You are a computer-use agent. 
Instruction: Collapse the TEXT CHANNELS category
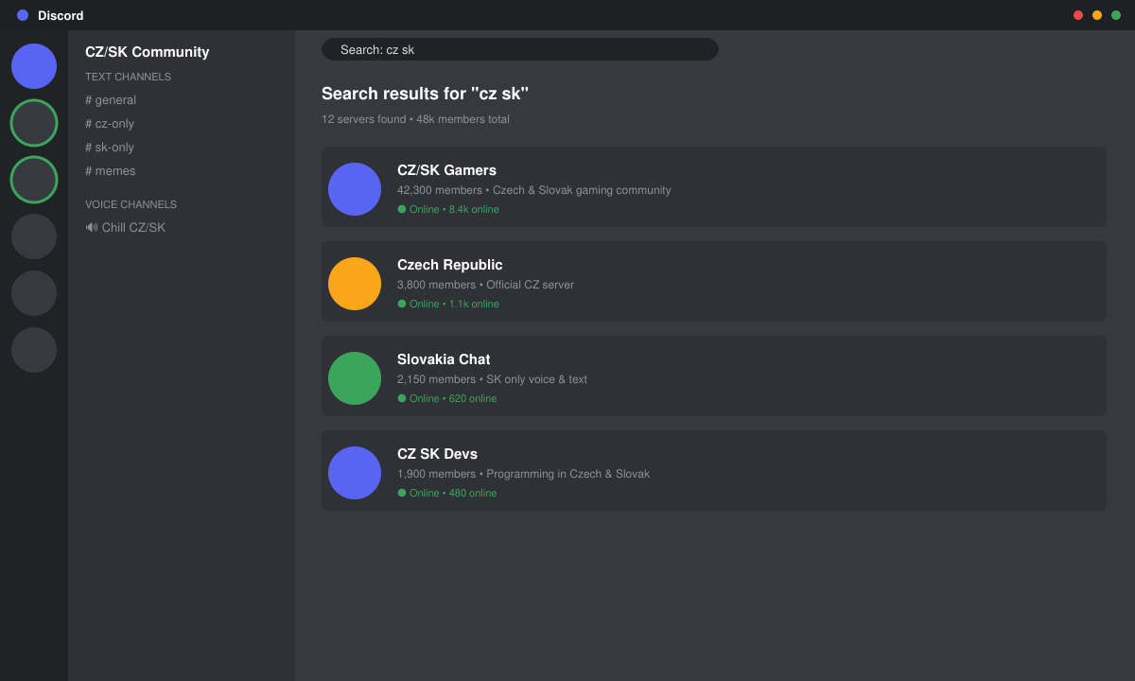click(x=128, y=77)
